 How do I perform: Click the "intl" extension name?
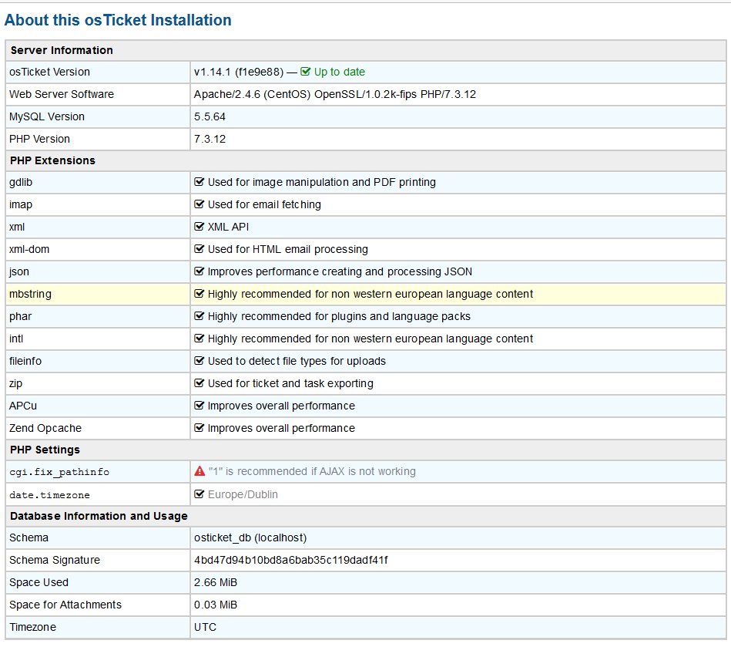click(16, 339)
